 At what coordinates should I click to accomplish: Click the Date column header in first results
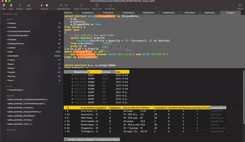[x=122, y=72]
